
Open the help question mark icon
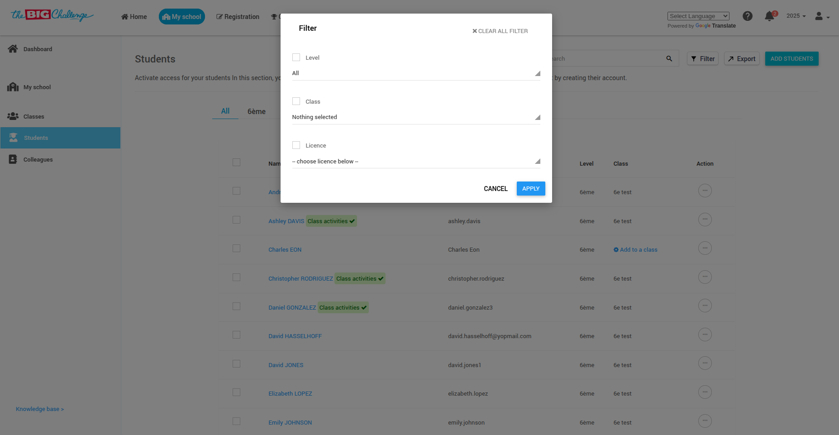[748, 16]
